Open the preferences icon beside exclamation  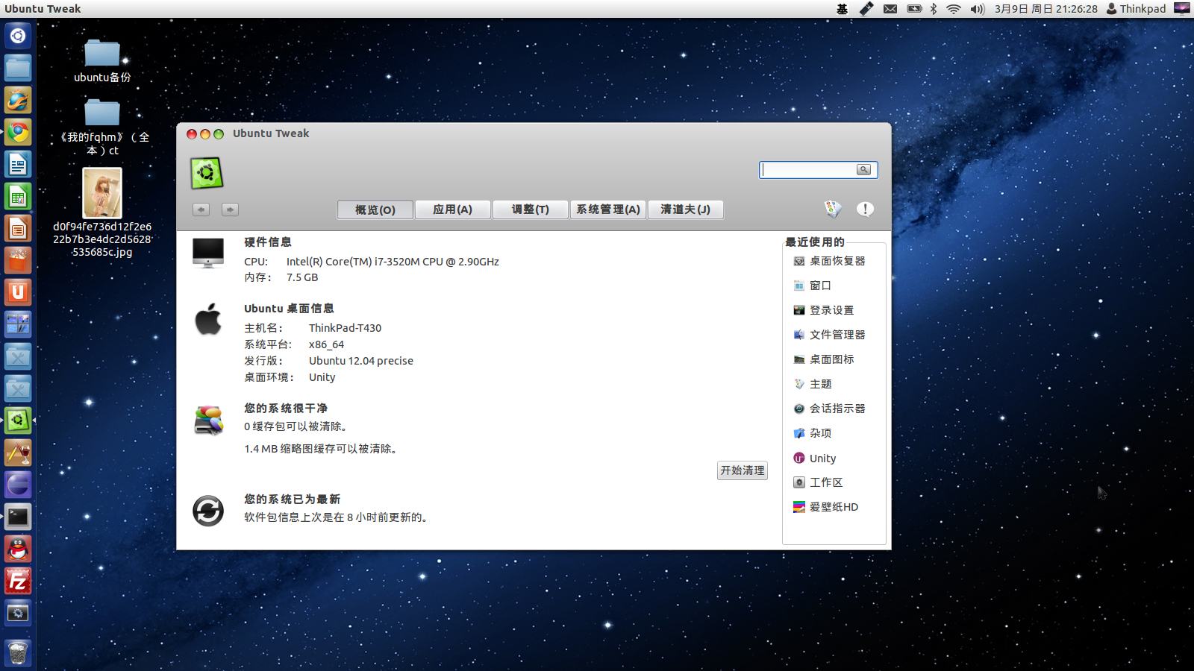833,210
